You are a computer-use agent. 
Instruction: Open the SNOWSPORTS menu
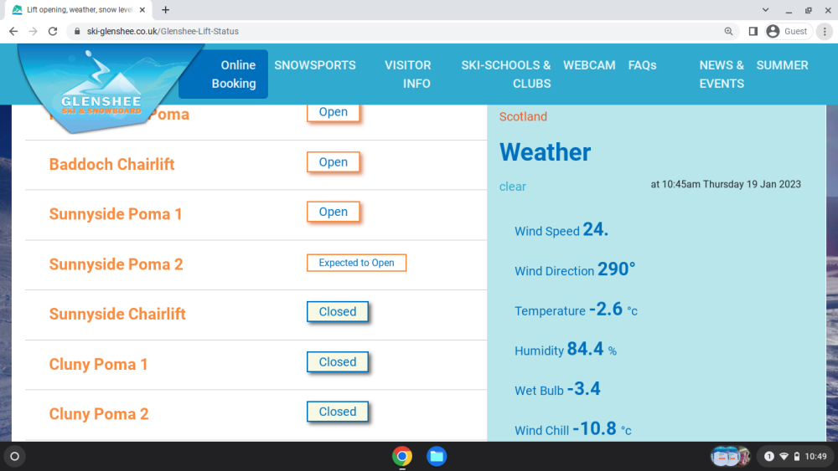pos(315,65)
